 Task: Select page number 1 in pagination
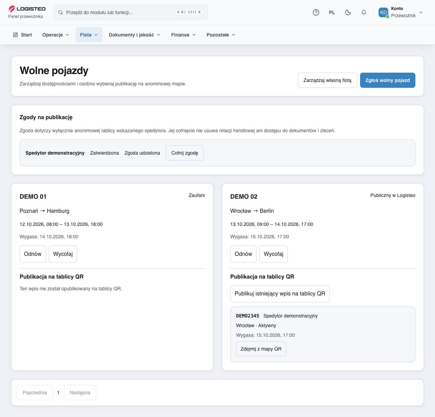(x=58, y=393)
